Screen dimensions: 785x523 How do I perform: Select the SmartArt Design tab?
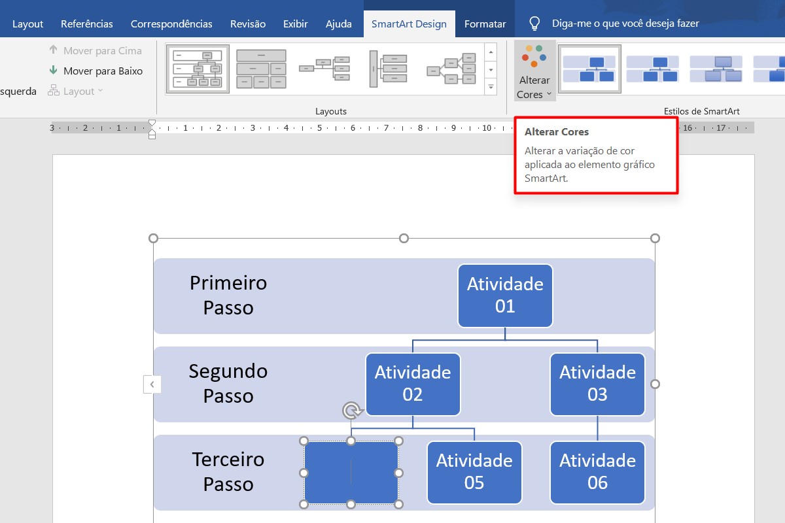(409, 24)
